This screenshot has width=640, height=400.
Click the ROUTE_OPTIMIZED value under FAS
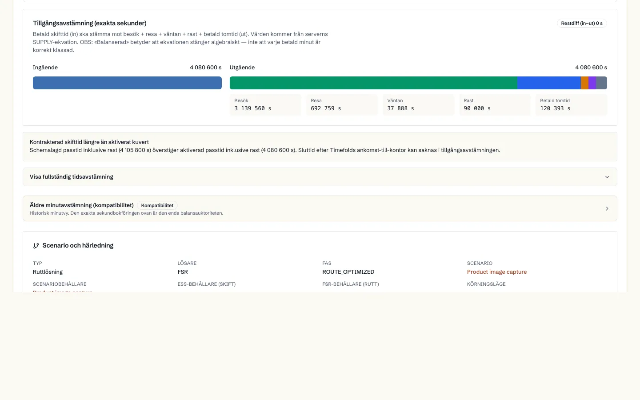point(348,272)
